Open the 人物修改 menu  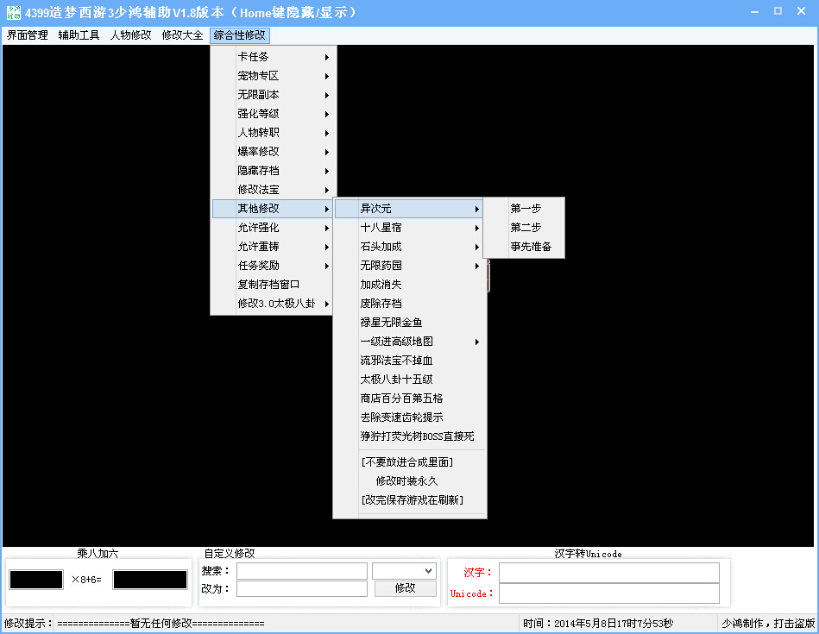coord(130,35)
